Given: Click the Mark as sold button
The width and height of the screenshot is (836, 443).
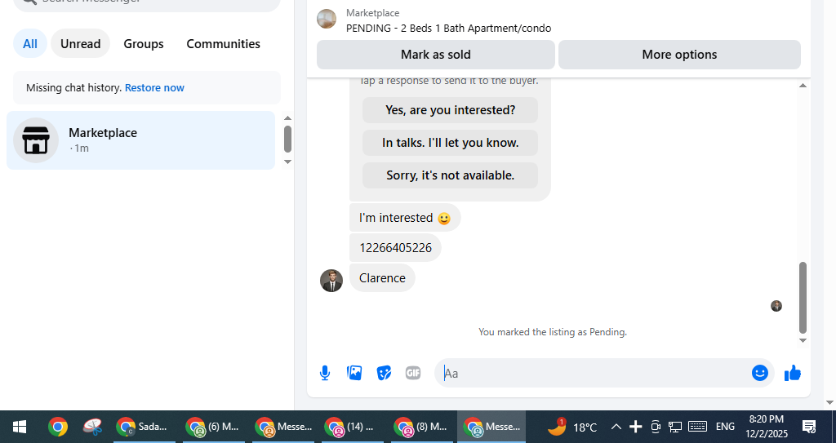Looking at the screenshot, I should (436, 55).
